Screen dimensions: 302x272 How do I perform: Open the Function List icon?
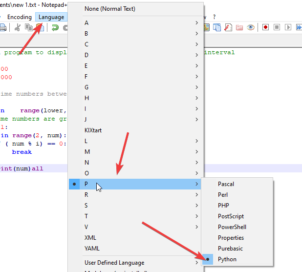[228, 27]
